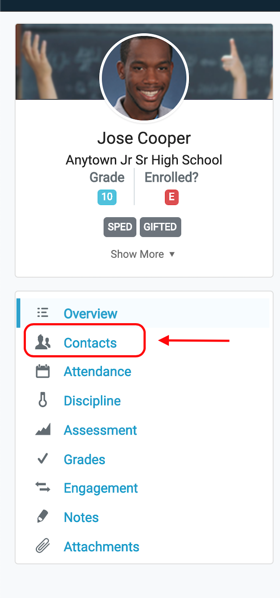Viewport: 280px width, 598px height.
Task: Click the Grades checkmark icon
Action: pyautogui.click(x=43, y=459)
